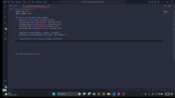Open the weather widget on the taskbar
This screenshot has height=98, width=175.
(x=11, y=94)
